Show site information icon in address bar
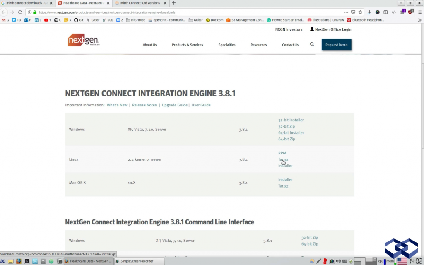This screenshot has height=265, width=424. click(x=30, y=12)
